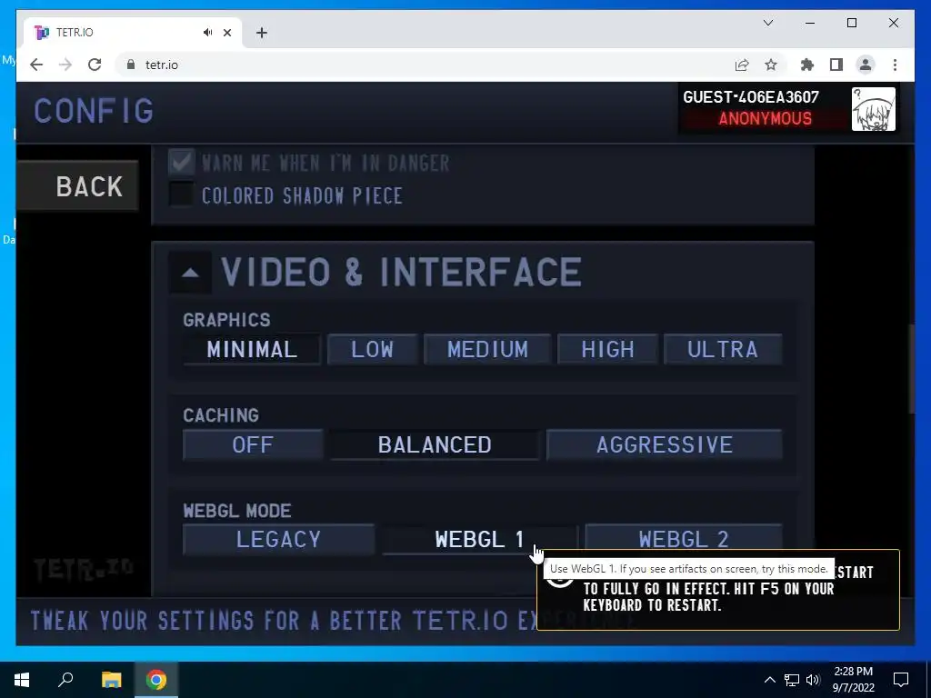Toggle Warn Me When I'm In Danger checkbox

pos(181,162)
